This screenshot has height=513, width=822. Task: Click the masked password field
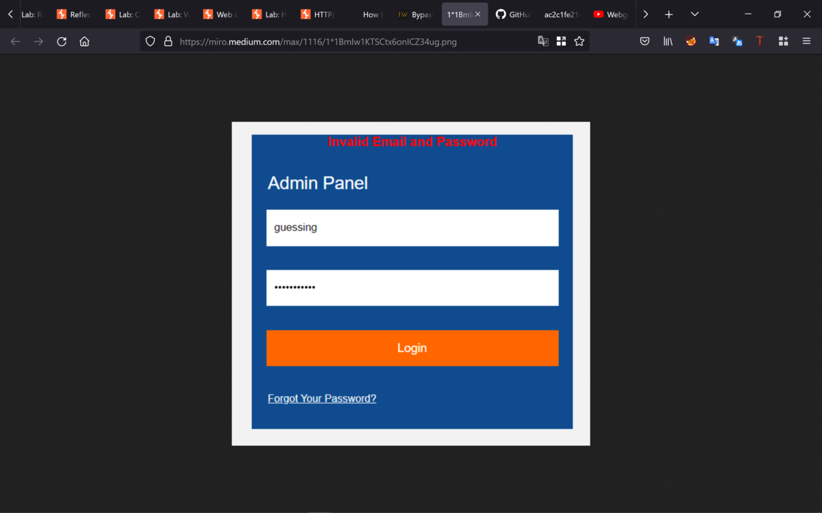tap(412, 288)
